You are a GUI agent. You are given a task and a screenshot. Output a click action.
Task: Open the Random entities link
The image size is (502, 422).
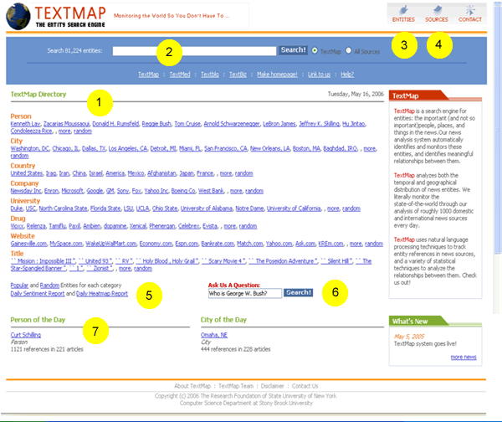click(x=49, y=286)
